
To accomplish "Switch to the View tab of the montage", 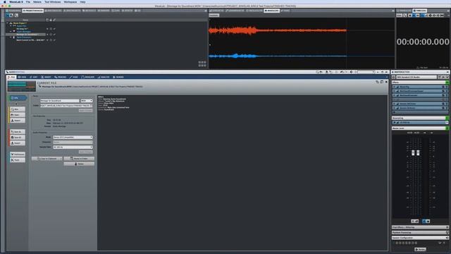I will pyautogui.click(x=22, y=77).
